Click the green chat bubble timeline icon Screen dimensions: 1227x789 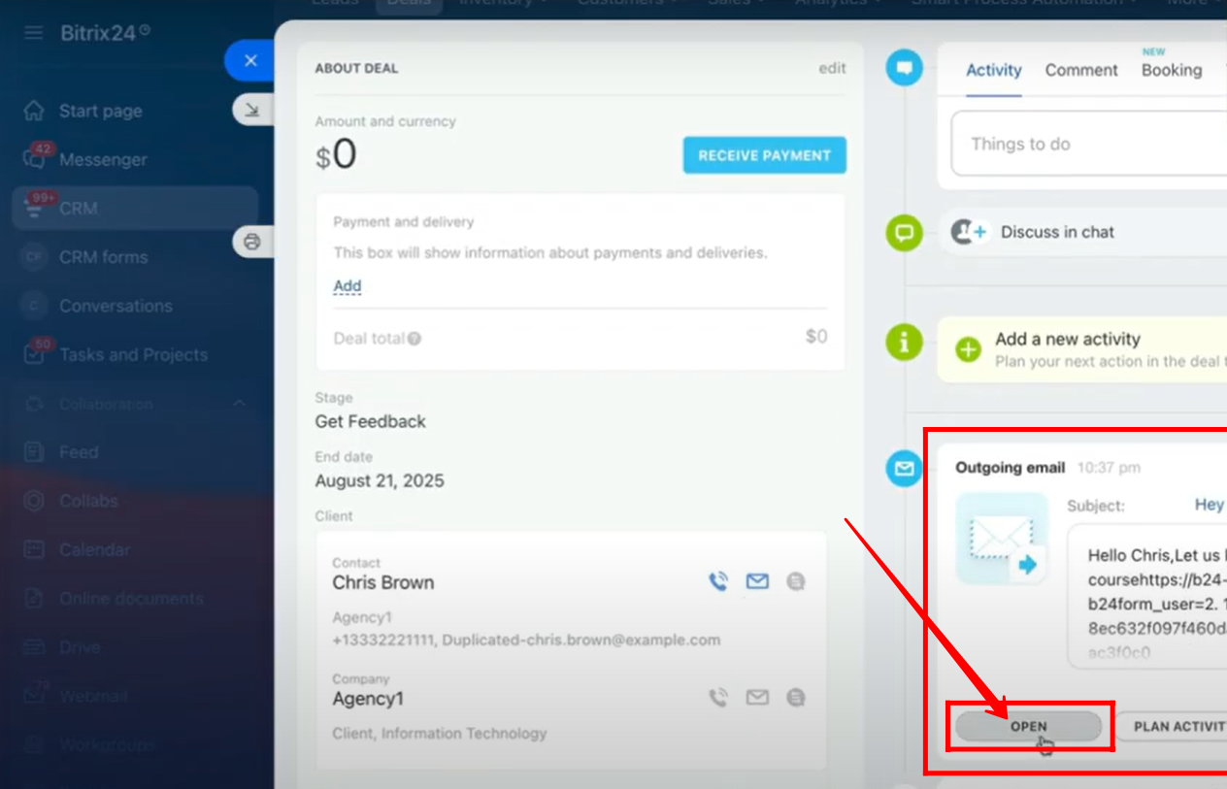[905, 233]
